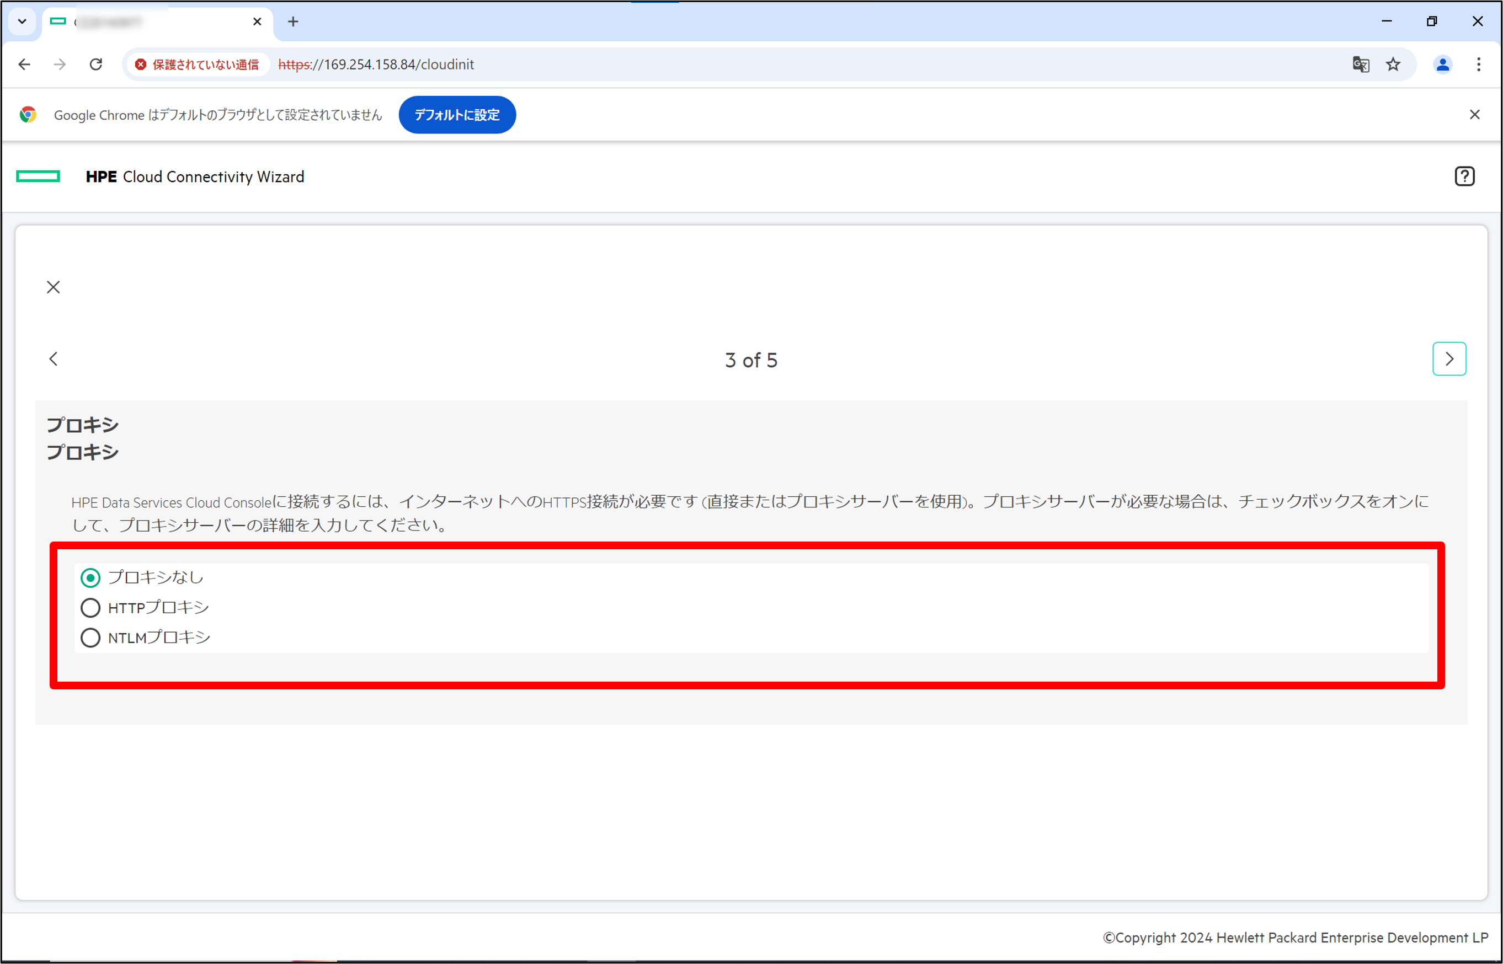Dismiss the default browser infobar
This screenshot has width=1503, height=964.
pyautogui.click(x=1475, y=115)
